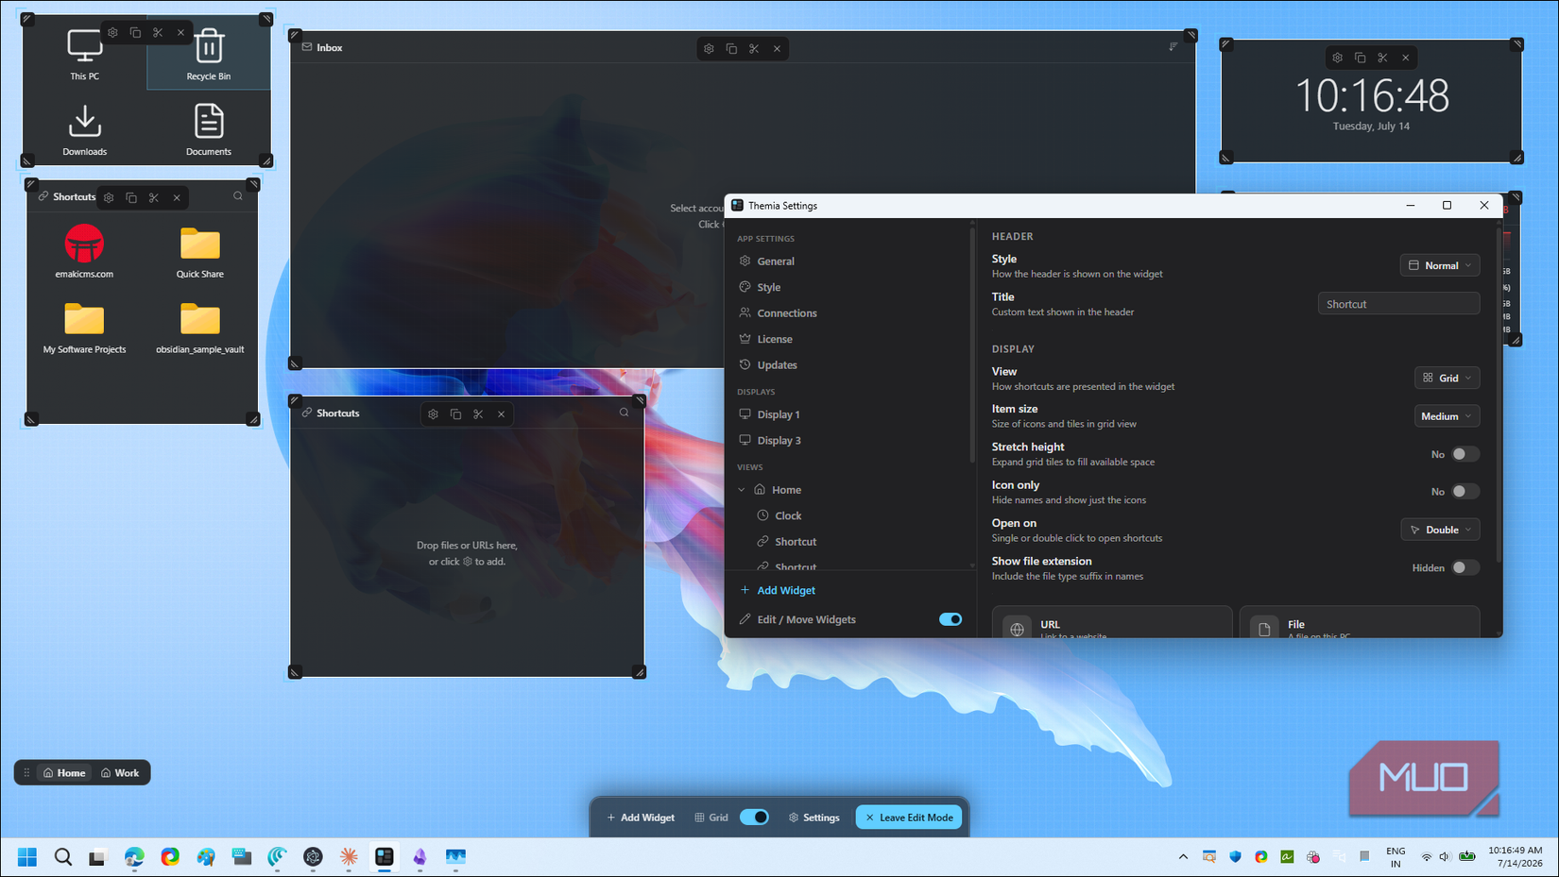Image resolution: width=1559 pixels, height=877 pixels.
Task: Cut the left Shortcuts widget with the scissors icon
Action: pyautogui.click(x=154, y=197)
